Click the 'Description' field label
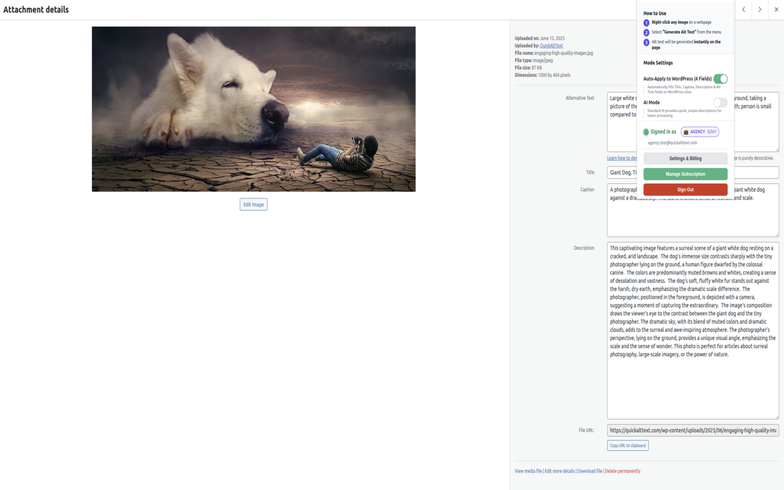Image resolution: width=784 pixels, height=490 pixels. [x=584, y=248]
